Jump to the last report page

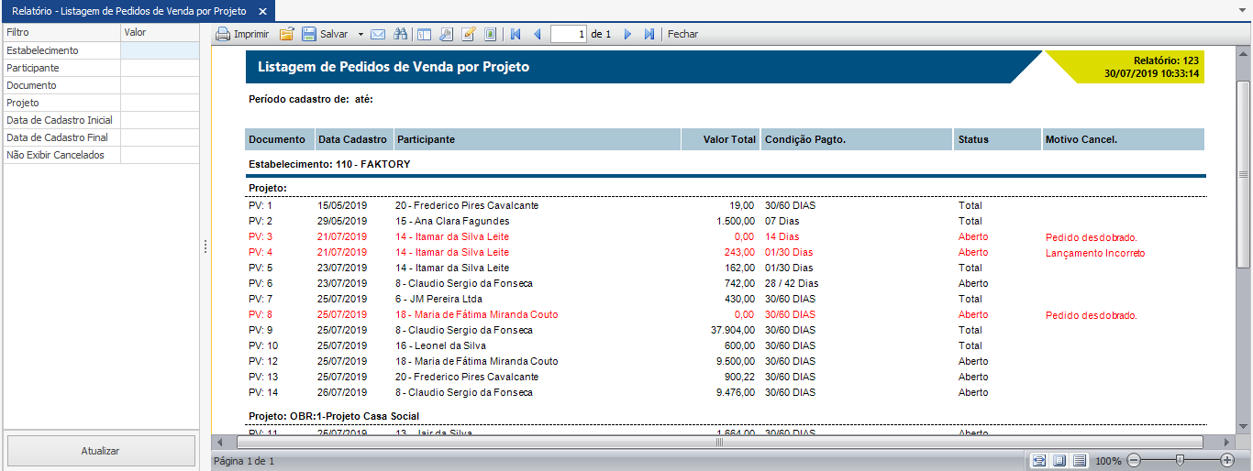pos(649,34)
